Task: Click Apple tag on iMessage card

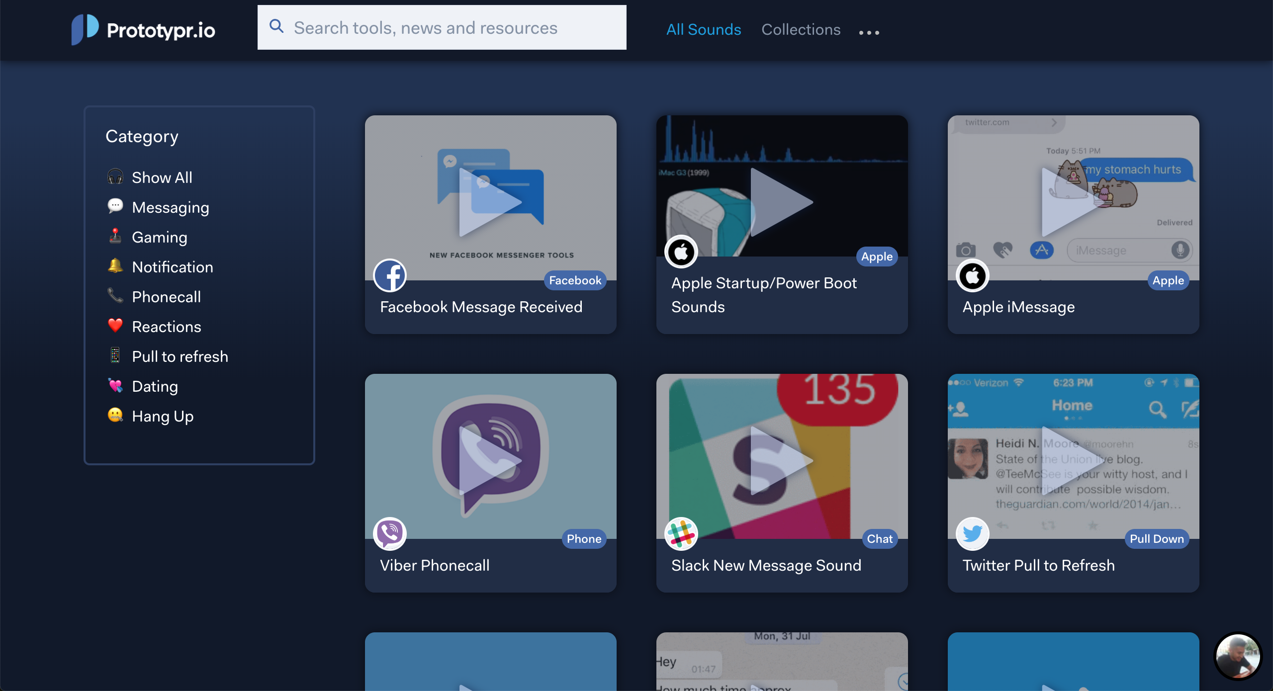Action: (x=1168, y=280)
